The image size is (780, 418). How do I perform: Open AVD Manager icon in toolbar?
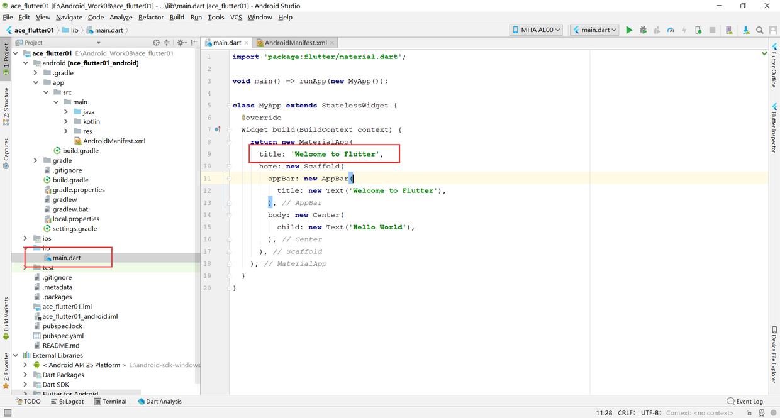[729, 30]
